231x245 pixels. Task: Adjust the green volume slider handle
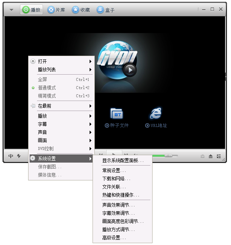[x=168, y=156]
